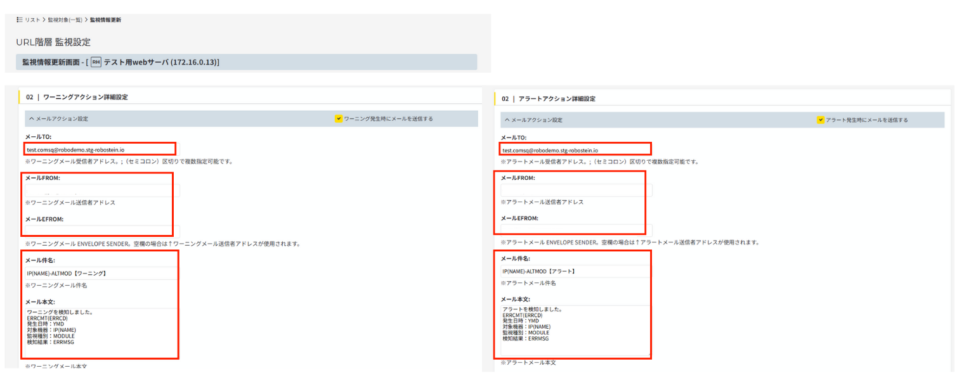Click the list icon in the breadcrumb
Screen dimensions: 964x380
20,20
